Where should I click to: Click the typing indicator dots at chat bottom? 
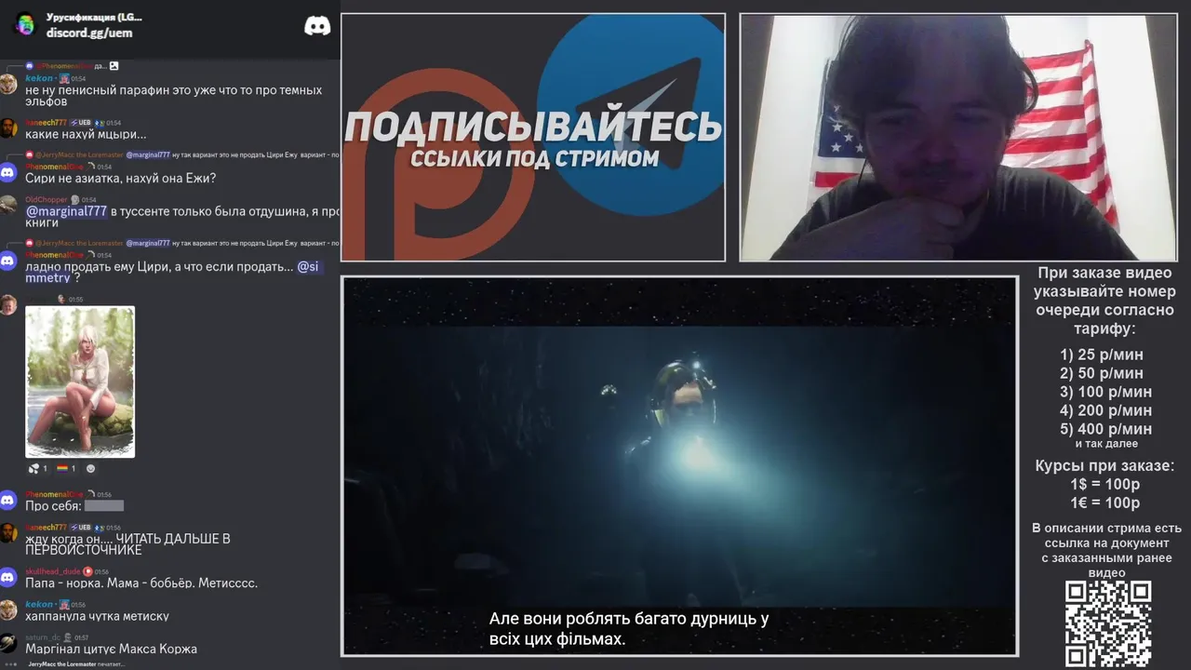point(11,664)
